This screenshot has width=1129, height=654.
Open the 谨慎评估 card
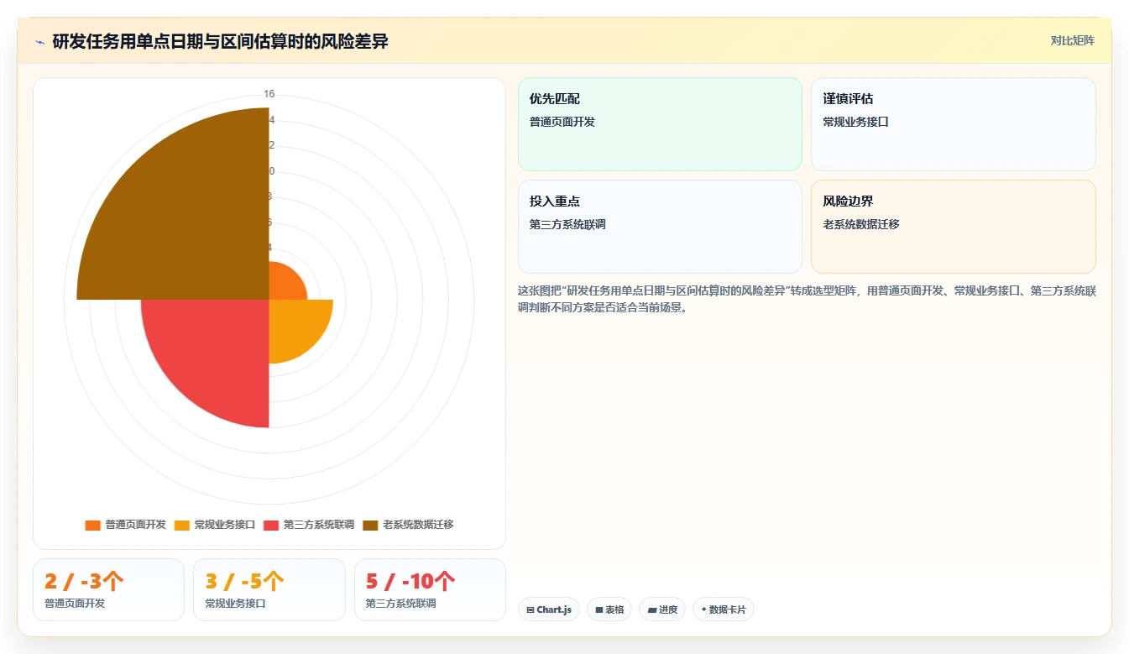pyautogui.click(x=954, y=124)
